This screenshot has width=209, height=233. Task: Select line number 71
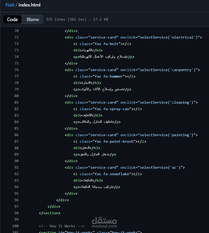click(16, 37)
